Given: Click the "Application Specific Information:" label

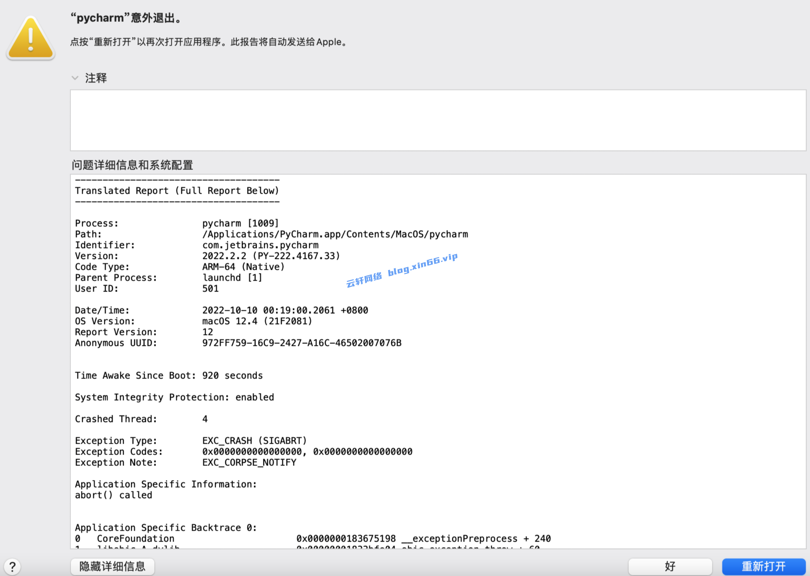Looking at the screenshot, I should (x=166, y=484).
